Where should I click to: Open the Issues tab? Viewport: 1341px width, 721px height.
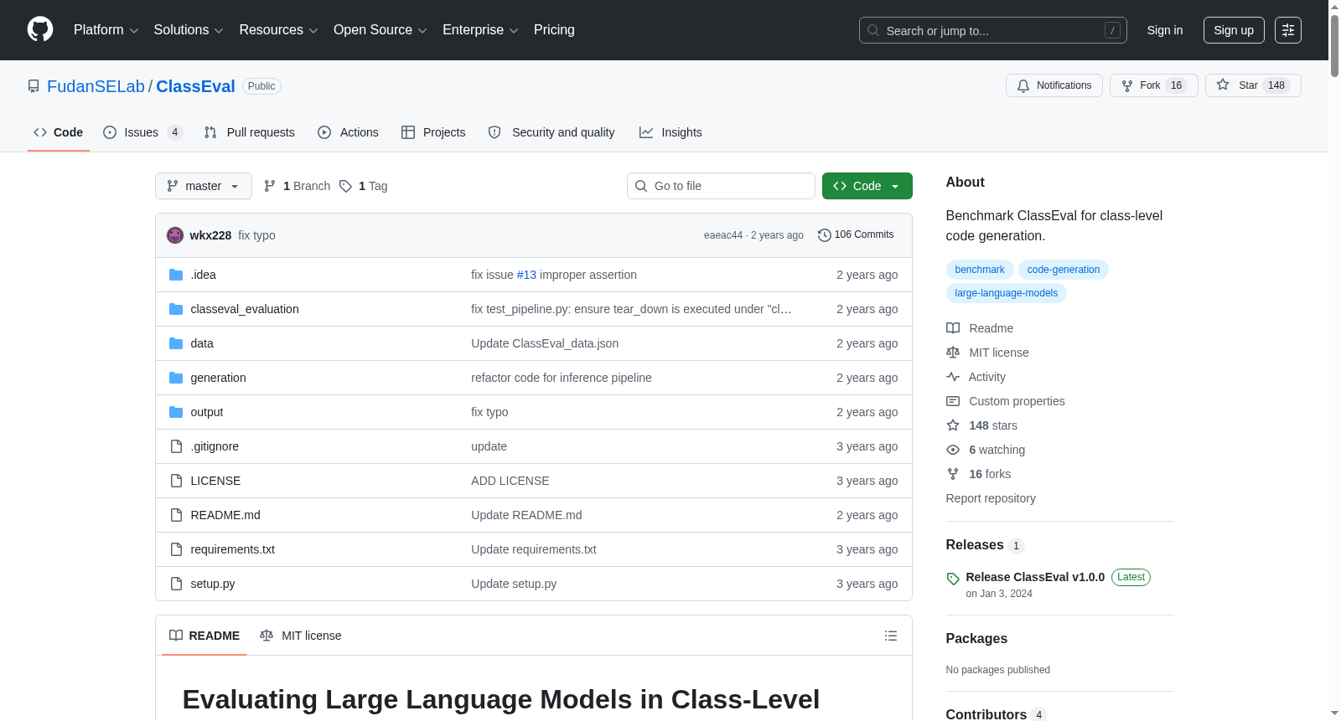pyautogui.click(x=142, y=132)
